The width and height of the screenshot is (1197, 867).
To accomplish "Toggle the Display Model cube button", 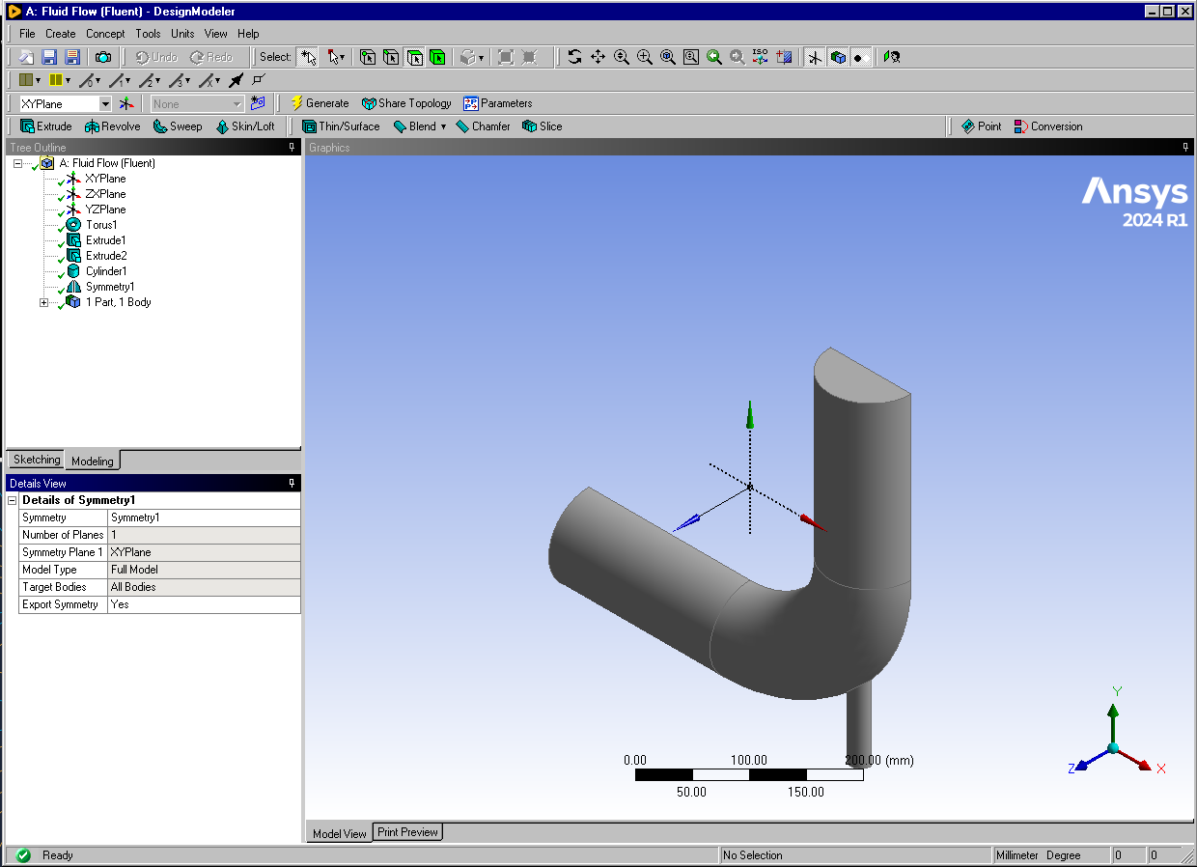I will click(838, 57).
